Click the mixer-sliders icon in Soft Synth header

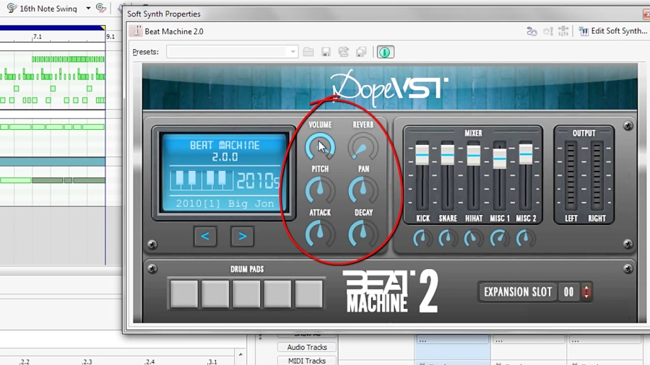pos(563,31)
